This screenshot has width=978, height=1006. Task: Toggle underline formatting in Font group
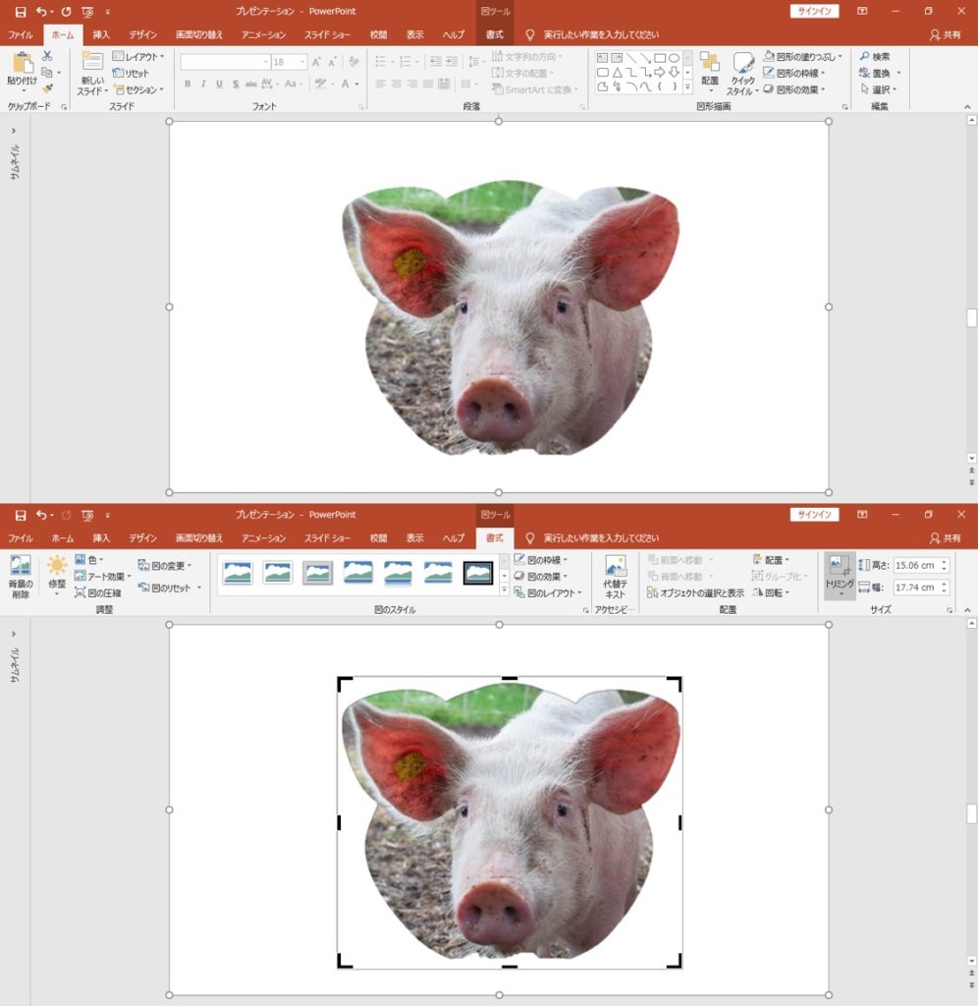tap(219, 84)
